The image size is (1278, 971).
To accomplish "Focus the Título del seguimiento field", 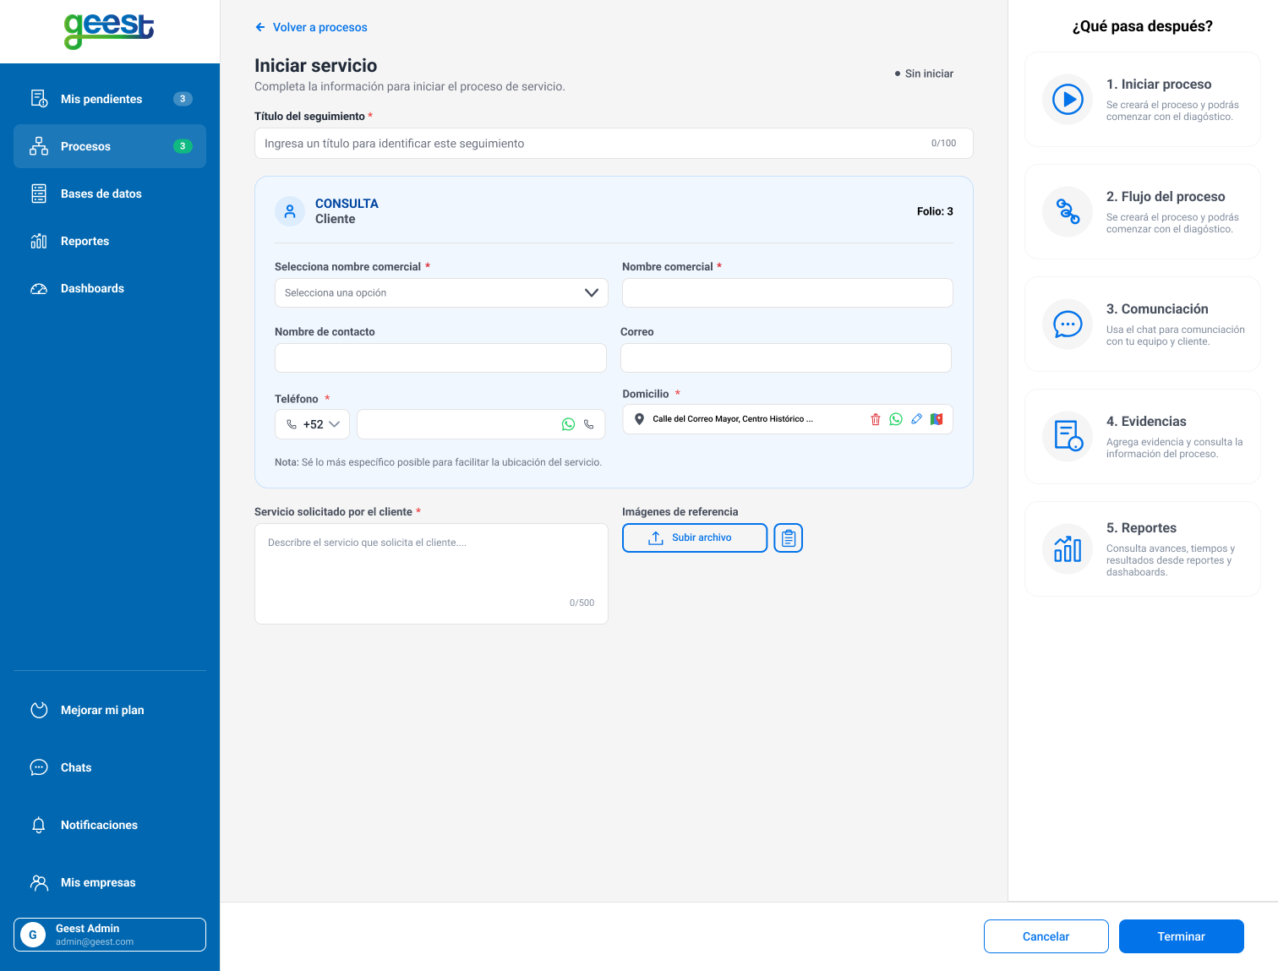I will [x=614, y=144].
